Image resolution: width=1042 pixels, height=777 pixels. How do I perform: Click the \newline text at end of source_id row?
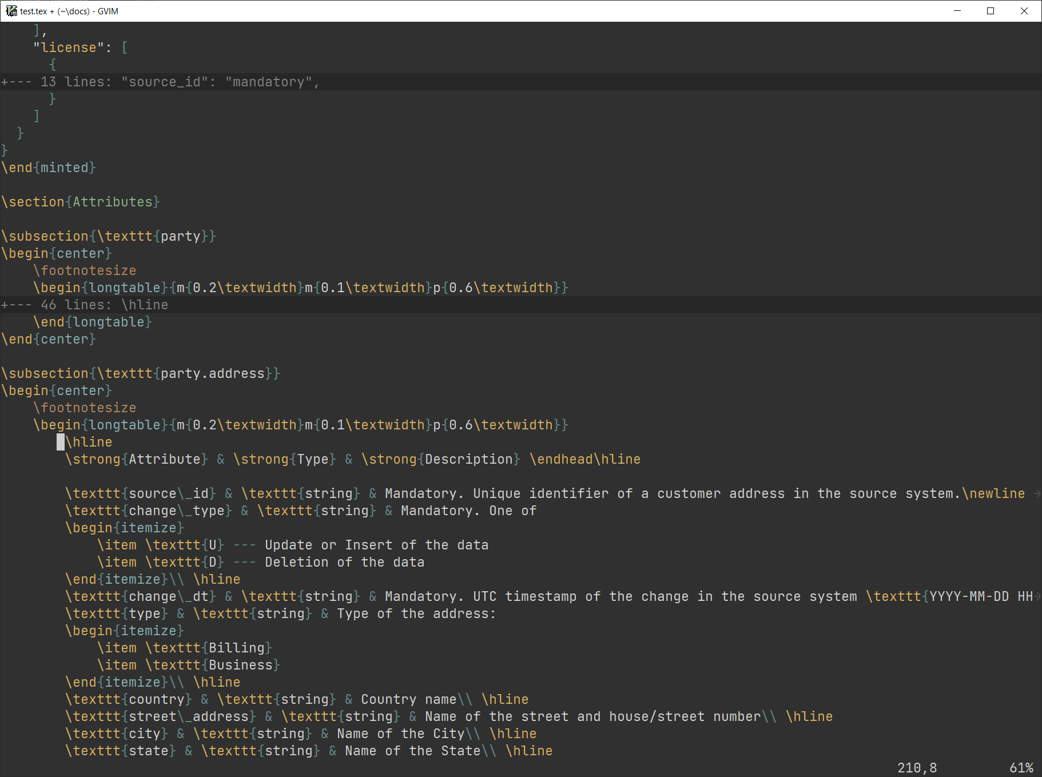[x=993, y=493]
